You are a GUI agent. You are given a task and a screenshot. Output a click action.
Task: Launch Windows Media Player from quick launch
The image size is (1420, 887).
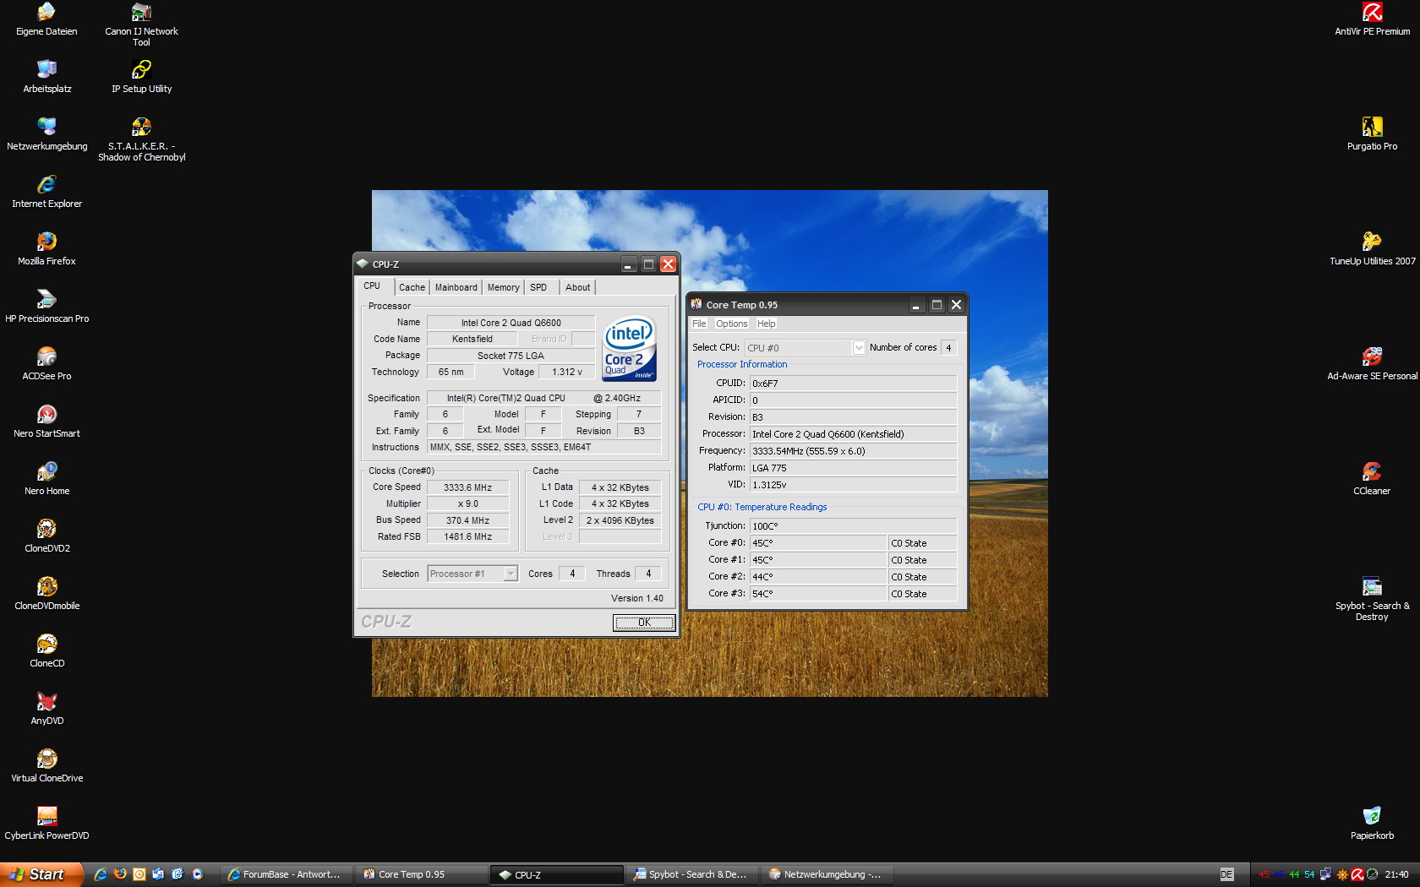coord(197,874)
